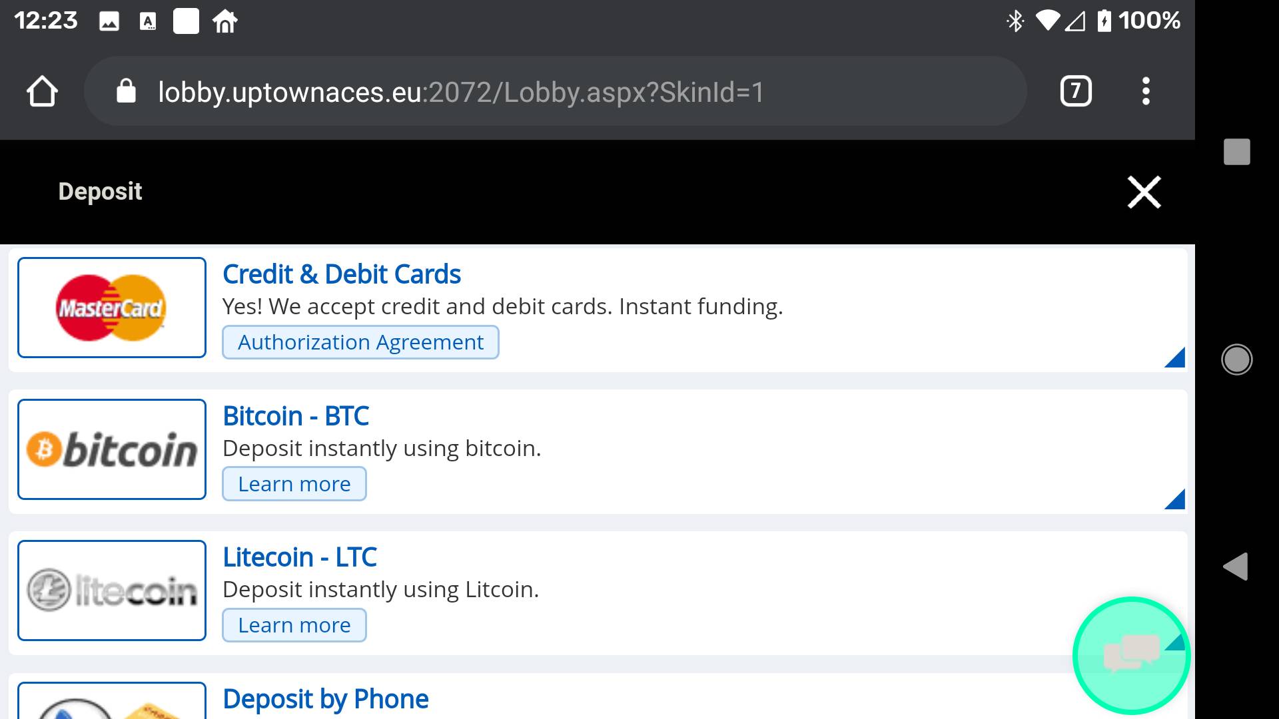Close the Deposit panel with the X

[1144, 192]
